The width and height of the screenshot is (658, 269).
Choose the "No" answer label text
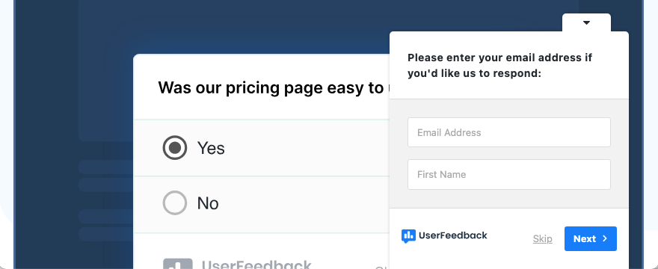click(208, 203)
